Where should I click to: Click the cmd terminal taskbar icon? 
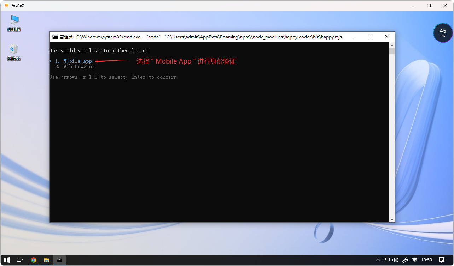pos(59,260)
